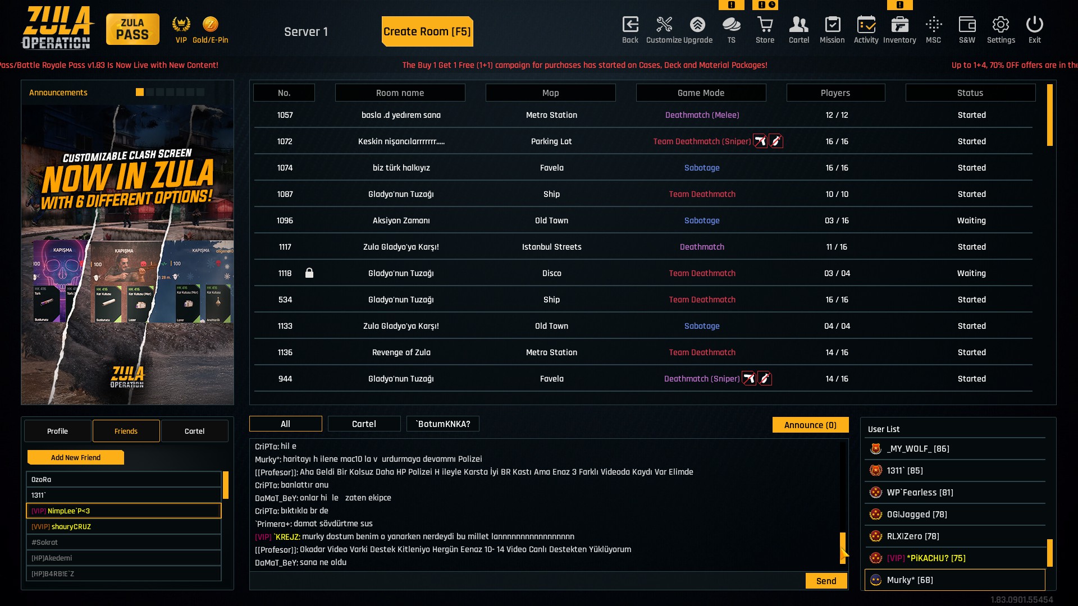Switch to the Friends tab
Image resolution: width=1078 pixels, height=606 pixels.
coord(126,431)
